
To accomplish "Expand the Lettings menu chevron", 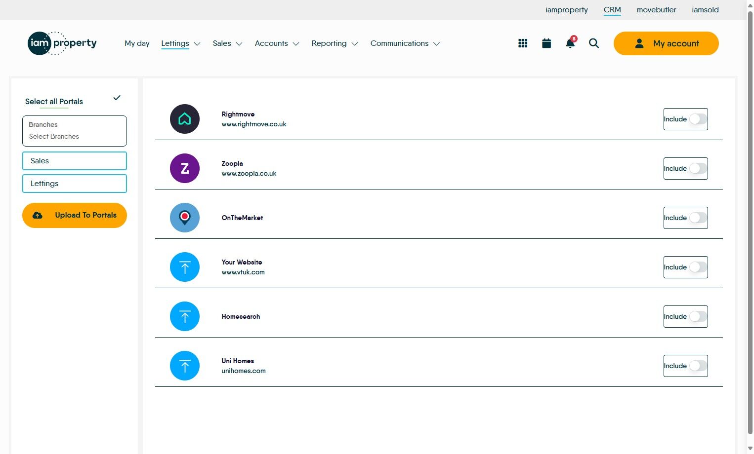I will click(197, 44).
